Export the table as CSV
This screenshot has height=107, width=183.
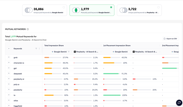(x=170, y=39)
